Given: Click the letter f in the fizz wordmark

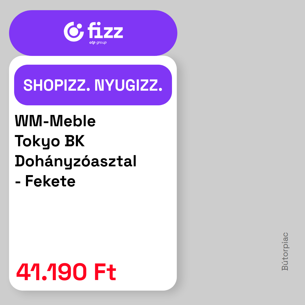Looking at the screenshot, I should pyautogui.click(x=91, y=30).
